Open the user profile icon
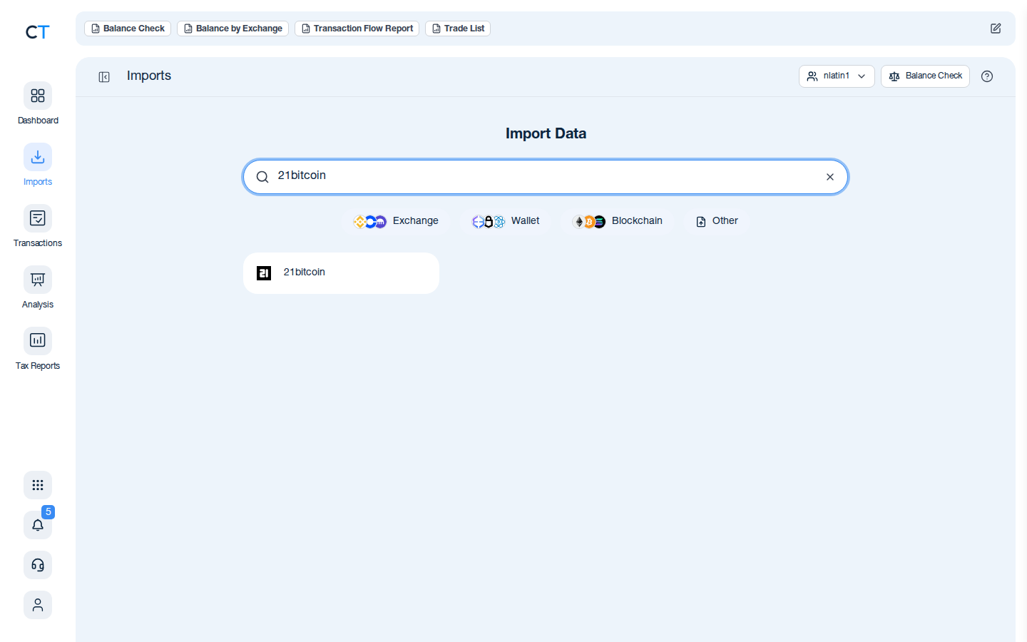Viewport: 1027px width, 642px height. click(38, 605)
